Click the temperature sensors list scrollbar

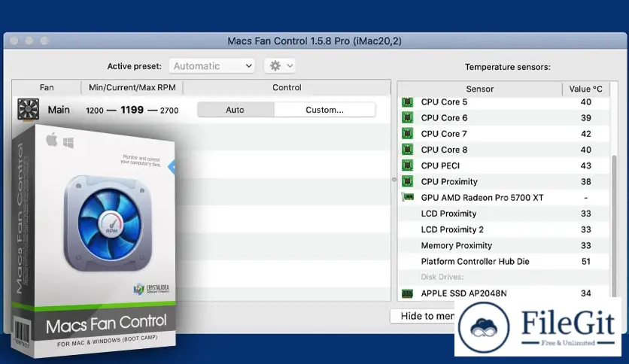point(614,225)
